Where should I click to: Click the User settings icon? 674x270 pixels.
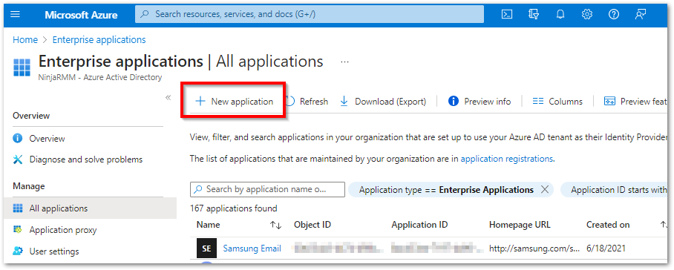(x=18, y=251)
